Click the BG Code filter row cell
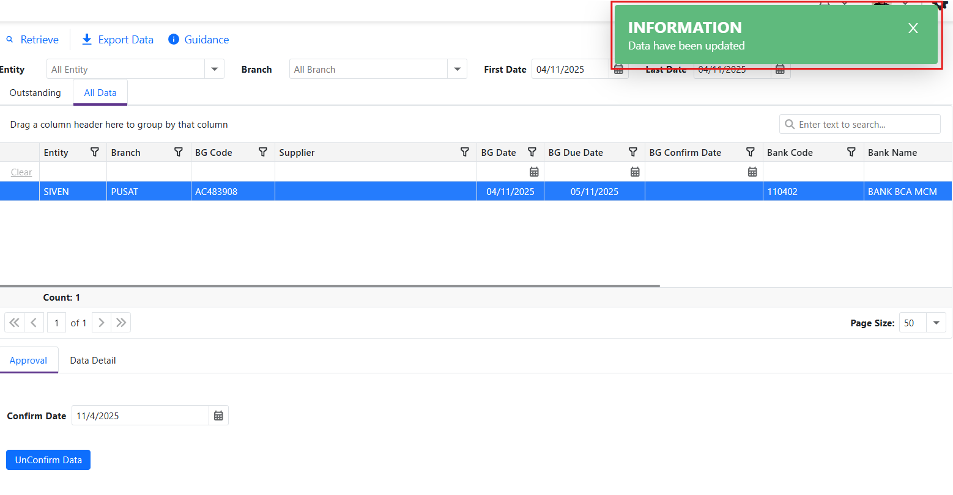The image size is (953, 495). point(233,172)
